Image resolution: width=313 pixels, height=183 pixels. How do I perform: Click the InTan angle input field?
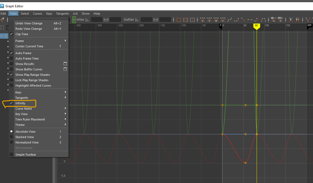tap(97, 20)
